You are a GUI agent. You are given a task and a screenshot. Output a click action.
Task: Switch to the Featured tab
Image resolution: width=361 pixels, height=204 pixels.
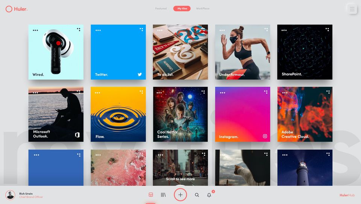(161, 9)
